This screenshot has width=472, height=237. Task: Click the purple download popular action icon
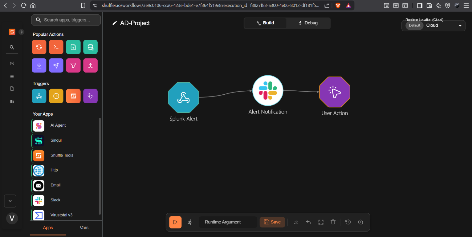click(x=39, y=65)
